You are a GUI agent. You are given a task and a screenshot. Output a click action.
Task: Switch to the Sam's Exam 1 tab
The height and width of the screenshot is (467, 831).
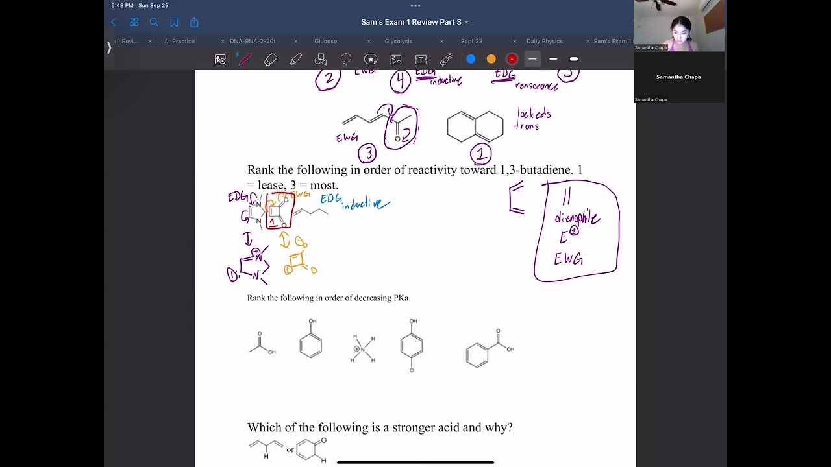pos(612,41)
